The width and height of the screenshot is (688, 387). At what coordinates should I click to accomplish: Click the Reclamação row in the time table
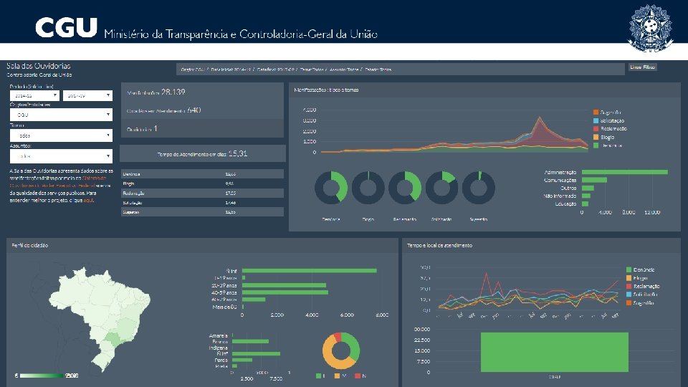[202, 193]
